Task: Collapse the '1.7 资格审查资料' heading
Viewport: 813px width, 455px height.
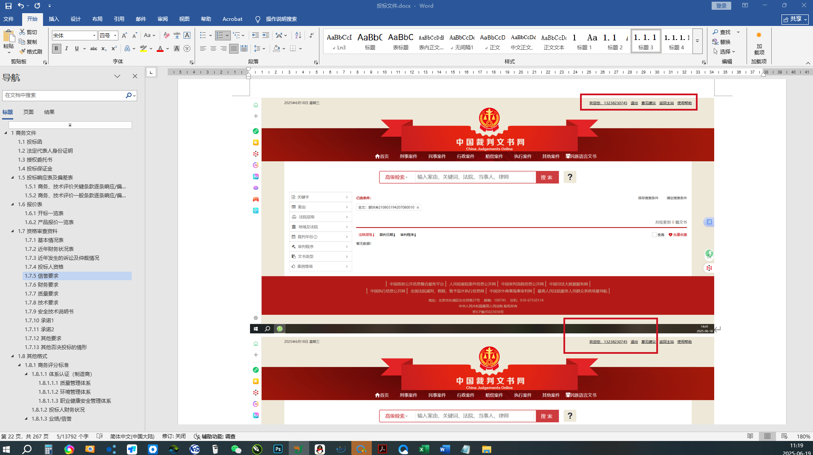Action: [13, 231]
